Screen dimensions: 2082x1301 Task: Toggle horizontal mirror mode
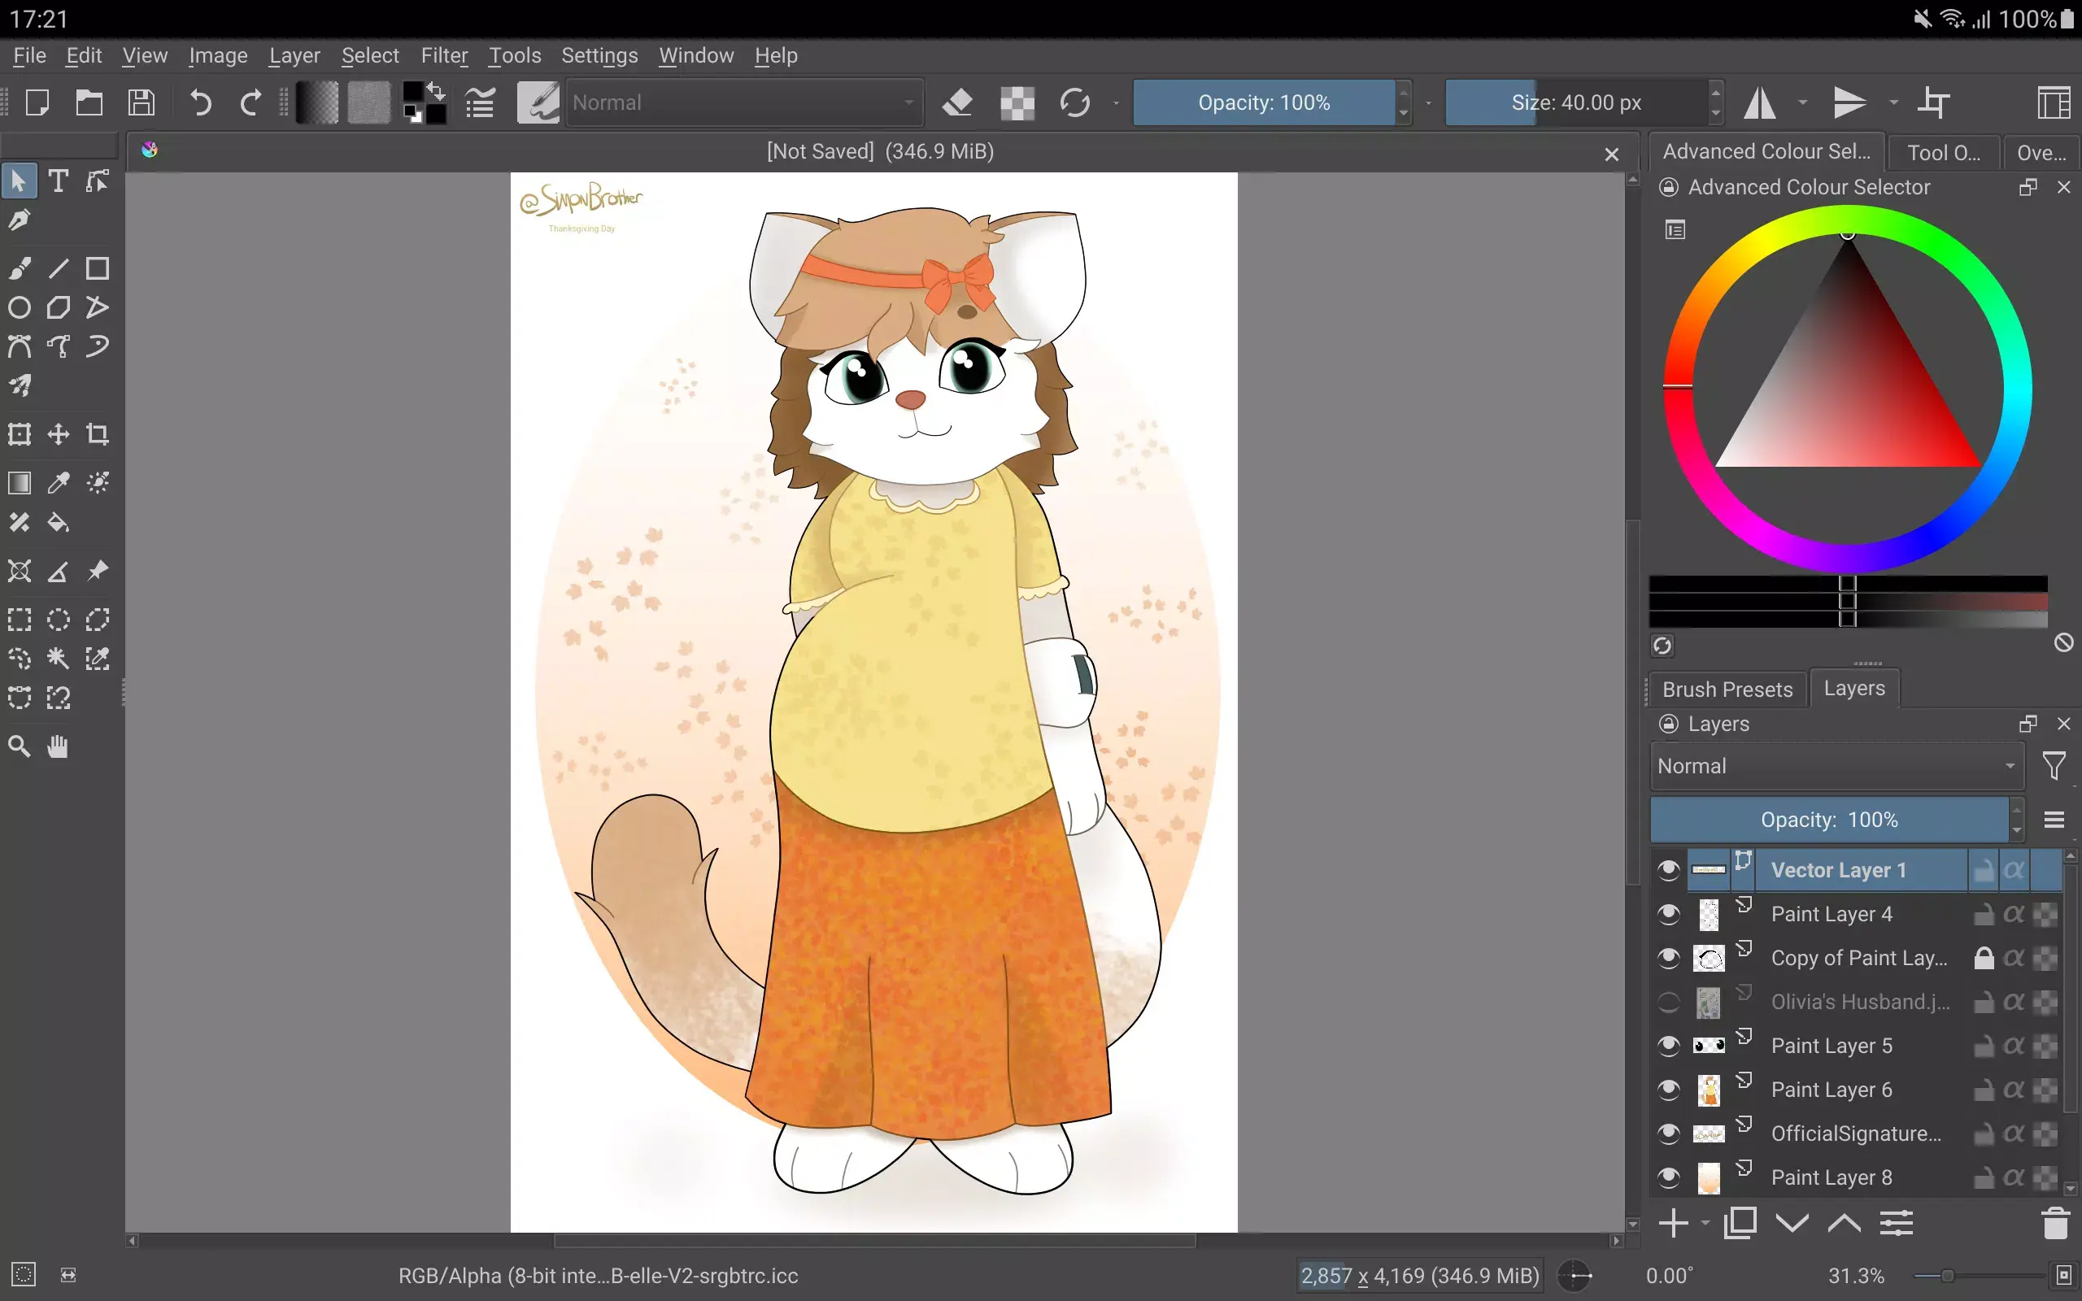click(1759, 102)
